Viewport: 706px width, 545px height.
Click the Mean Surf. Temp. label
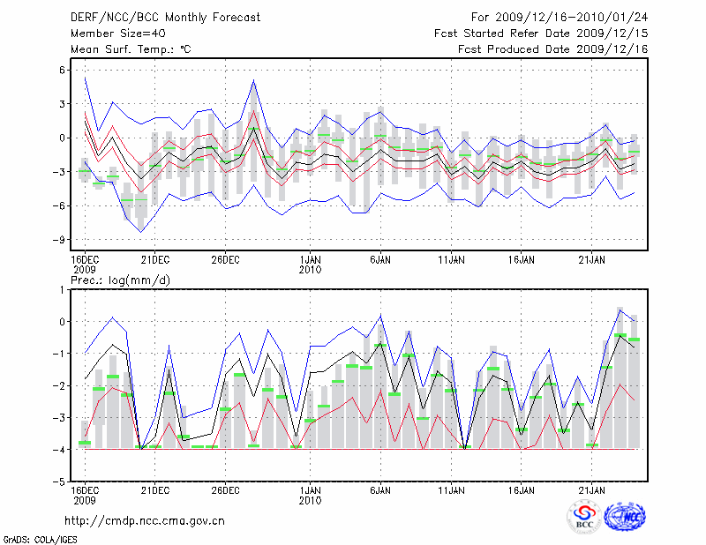point(131,49)
